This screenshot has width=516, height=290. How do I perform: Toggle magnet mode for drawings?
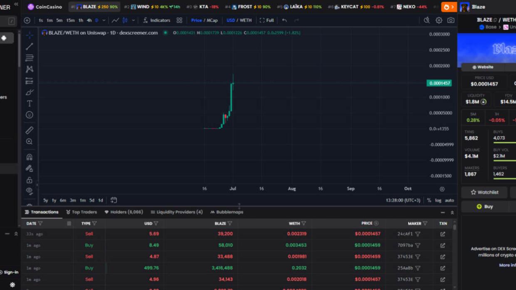pyautogui.click(x=29, y=157)
